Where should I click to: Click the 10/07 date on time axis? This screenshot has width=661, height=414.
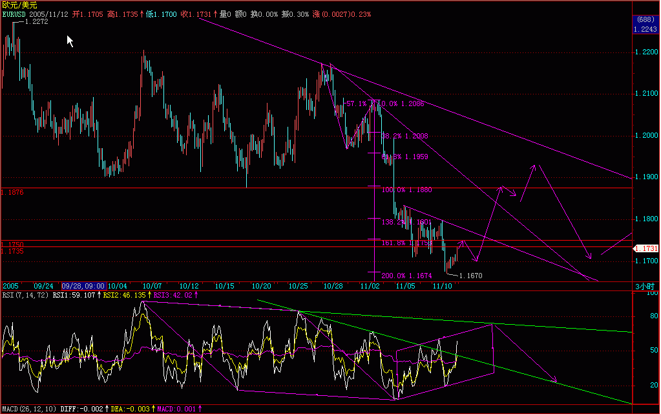152,286
